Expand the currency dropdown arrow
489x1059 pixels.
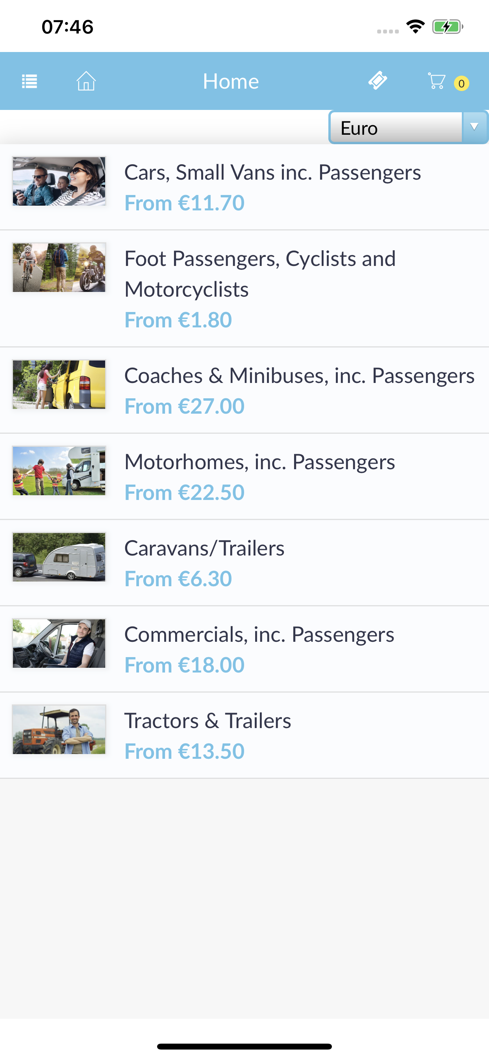point(474,127)
